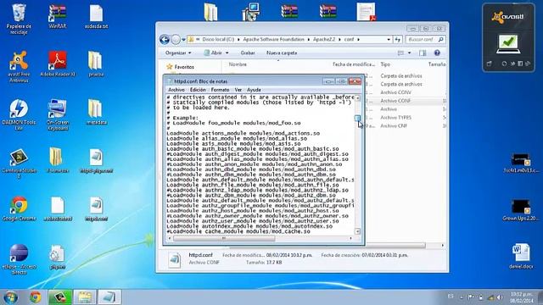This screenshot has height=305, width=543.
Task: Click in the Buscar conf search field
Action: click(422, 40)
